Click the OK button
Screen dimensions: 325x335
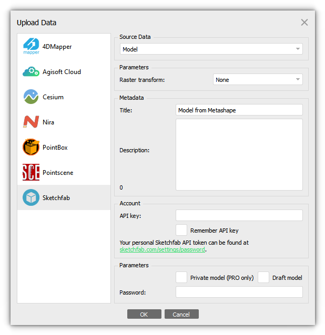pyautogui.click(x=144, y=314)
